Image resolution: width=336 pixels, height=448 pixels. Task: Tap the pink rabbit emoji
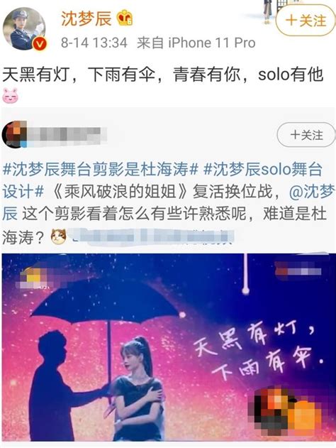[x=10, y=96]
